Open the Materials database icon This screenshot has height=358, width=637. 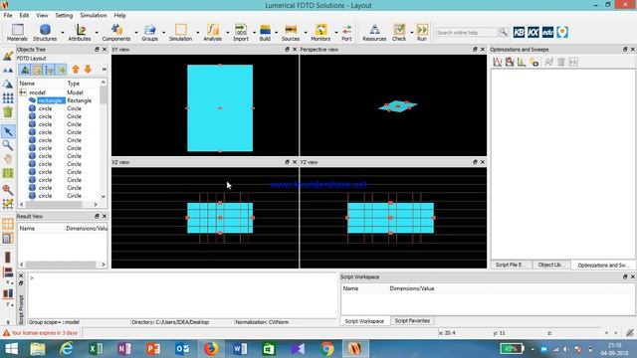17,32
